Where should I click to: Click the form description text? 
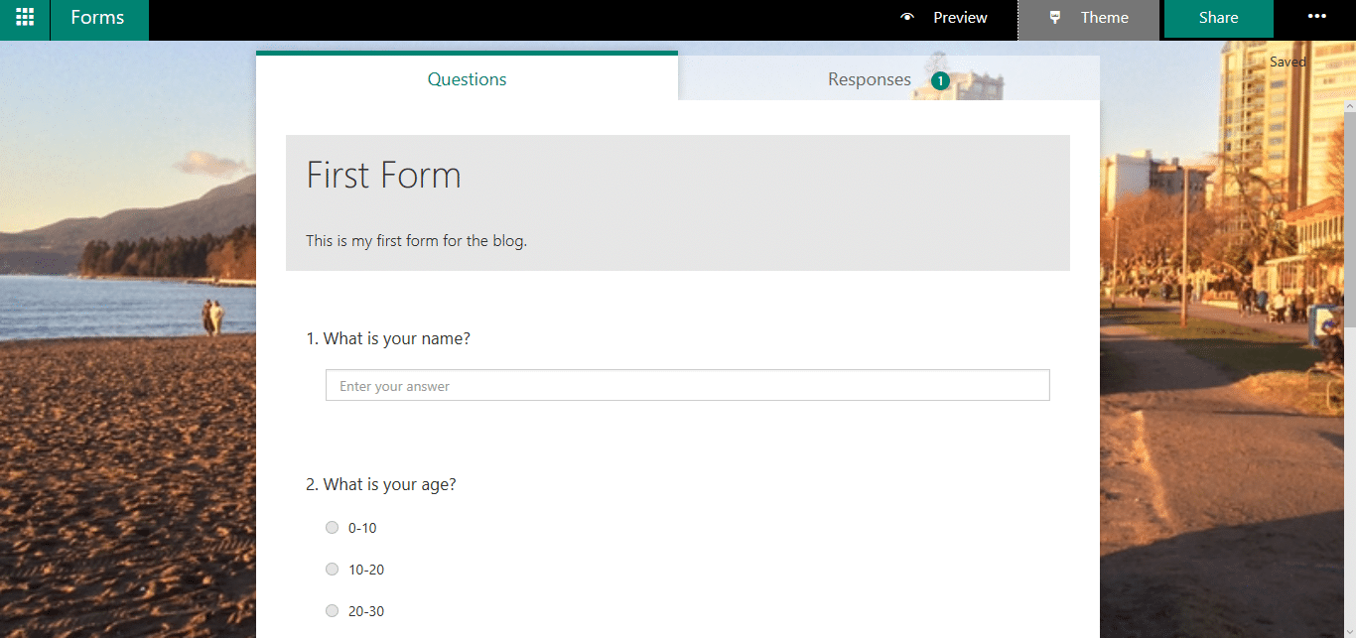tap(417, 240)
